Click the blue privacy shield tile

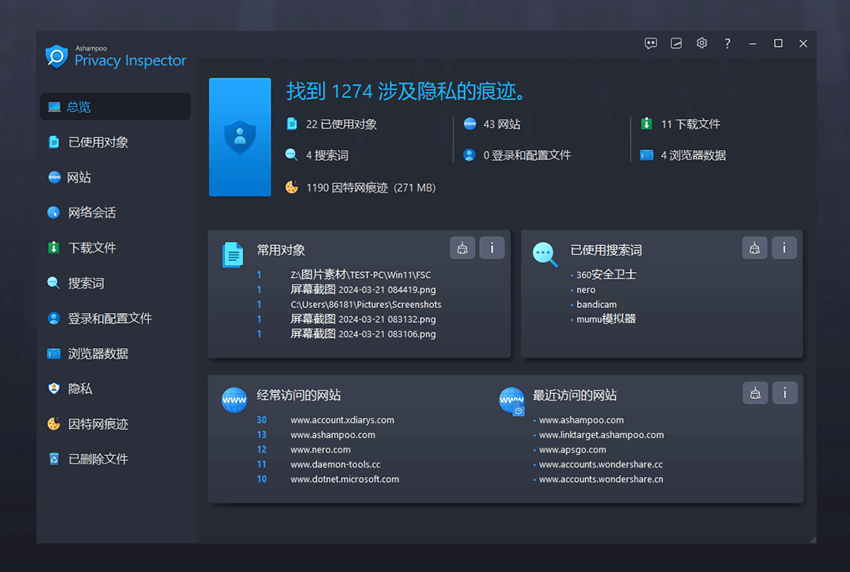pos(240,137)
